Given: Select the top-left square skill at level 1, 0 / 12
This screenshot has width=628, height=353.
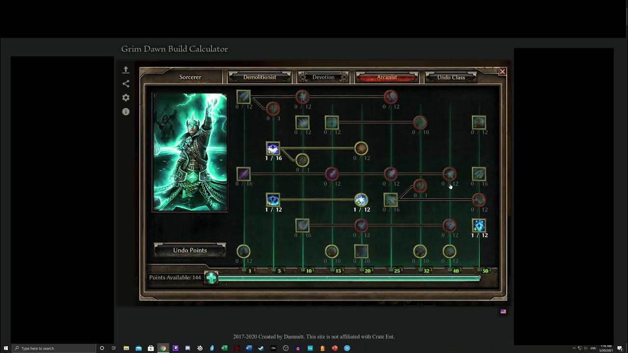Looking at the screenshot, I should 243,97.
